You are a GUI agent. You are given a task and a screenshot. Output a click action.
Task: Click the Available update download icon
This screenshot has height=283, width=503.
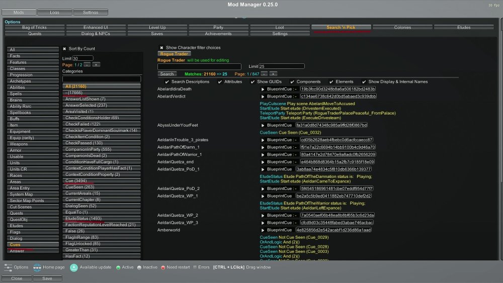(x=74, y=267)
